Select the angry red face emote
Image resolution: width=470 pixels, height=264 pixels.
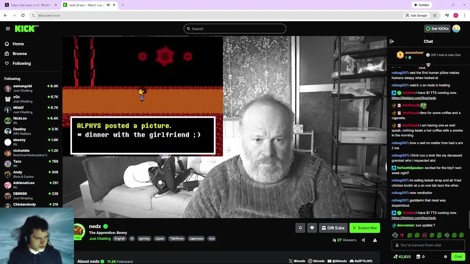[x=424, y=235]
